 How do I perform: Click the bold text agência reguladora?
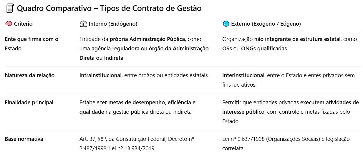[x=115, y=49]
